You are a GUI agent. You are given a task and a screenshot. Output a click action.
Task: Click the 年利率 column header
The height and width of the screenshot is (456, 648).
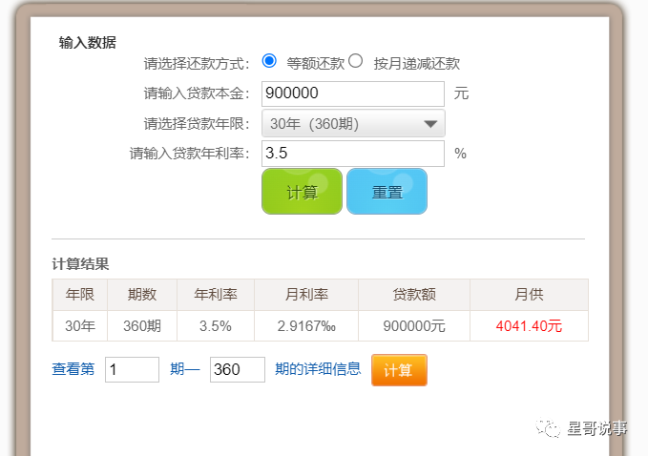point(216,295)
